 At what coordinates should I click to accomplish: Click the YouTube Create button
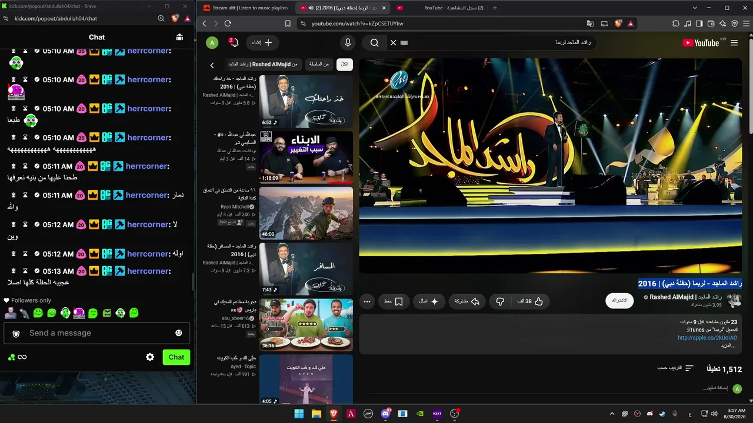pyautogui.click(x=262, y=43)
